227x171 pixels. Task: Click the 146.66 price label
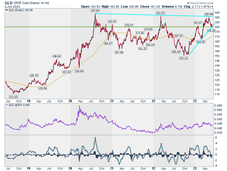[57, 56]
